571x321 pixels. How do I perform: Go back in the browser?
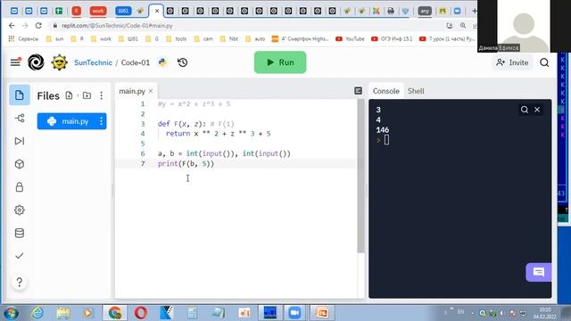(12, 26)
